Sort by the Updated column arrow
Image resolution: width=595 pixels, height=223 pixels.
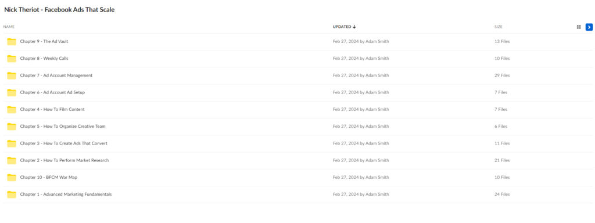[354, 27]
